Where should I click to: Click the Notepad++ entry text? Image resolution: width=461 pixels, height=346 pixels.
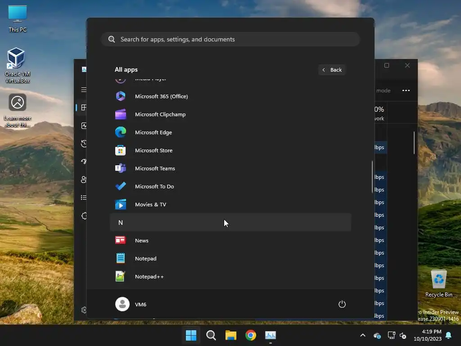click(149, 277)
